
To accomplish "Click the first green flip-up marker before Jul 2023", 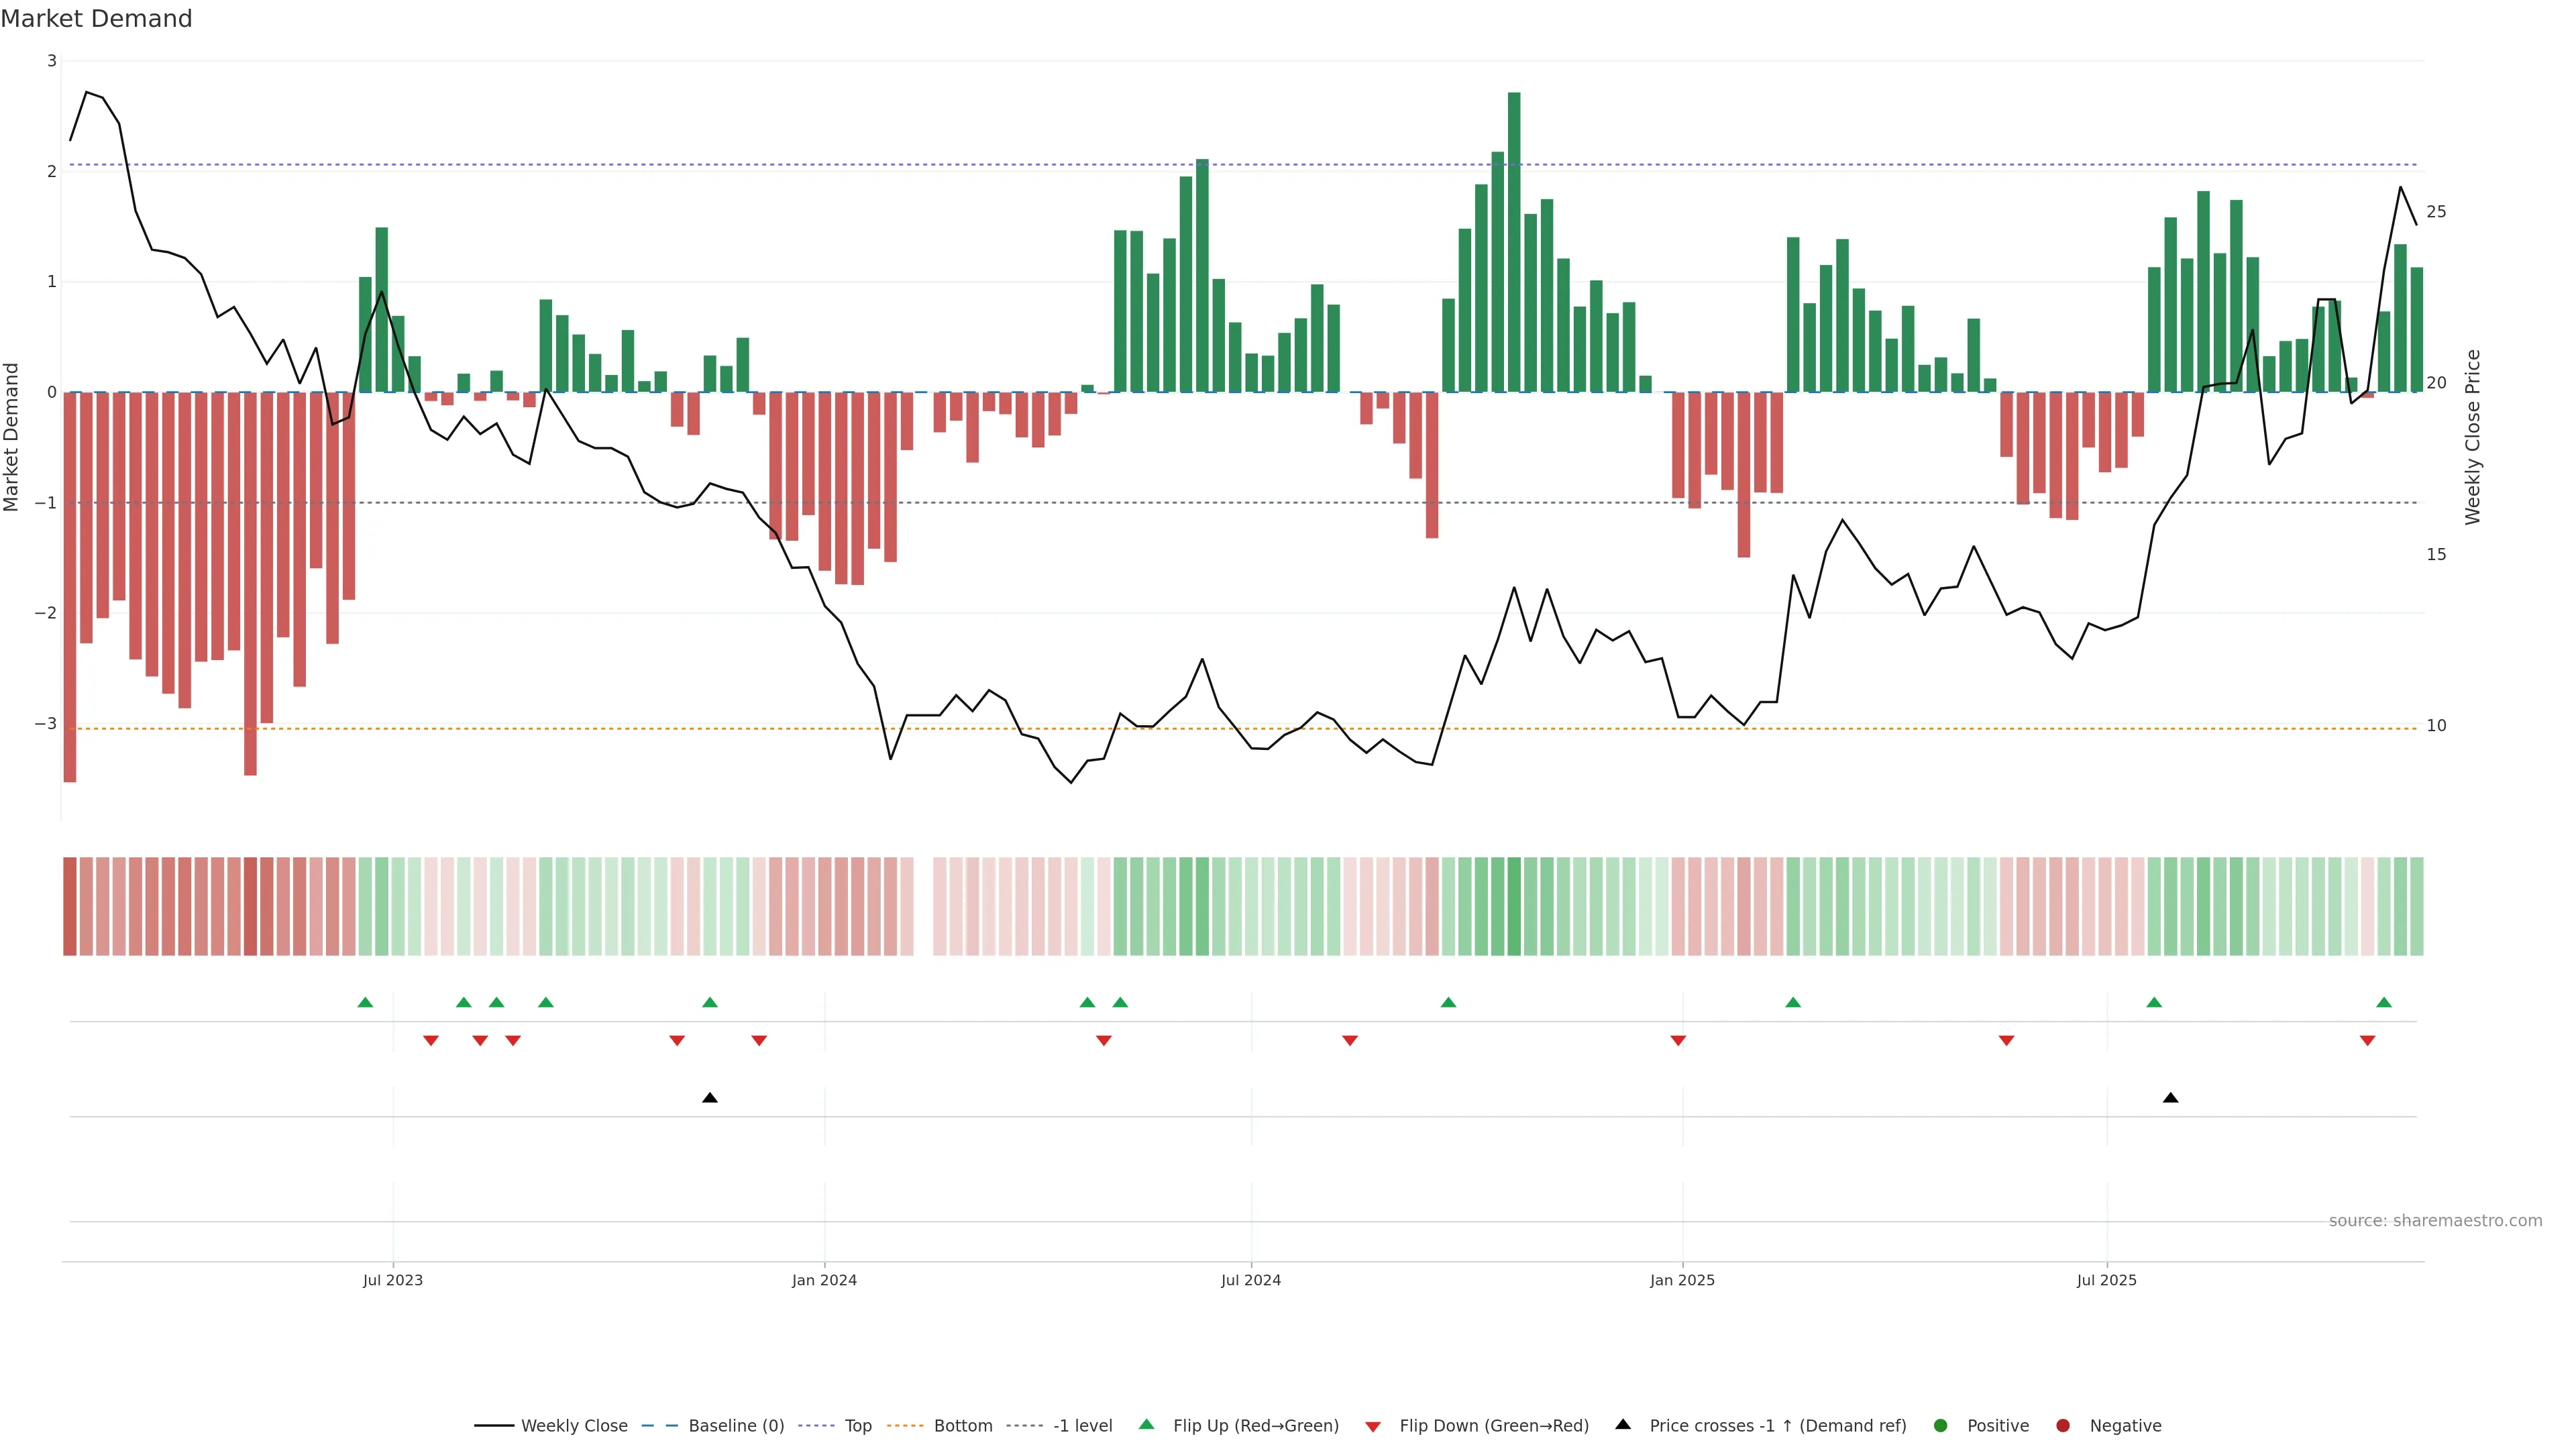I will coord(365,1002).
